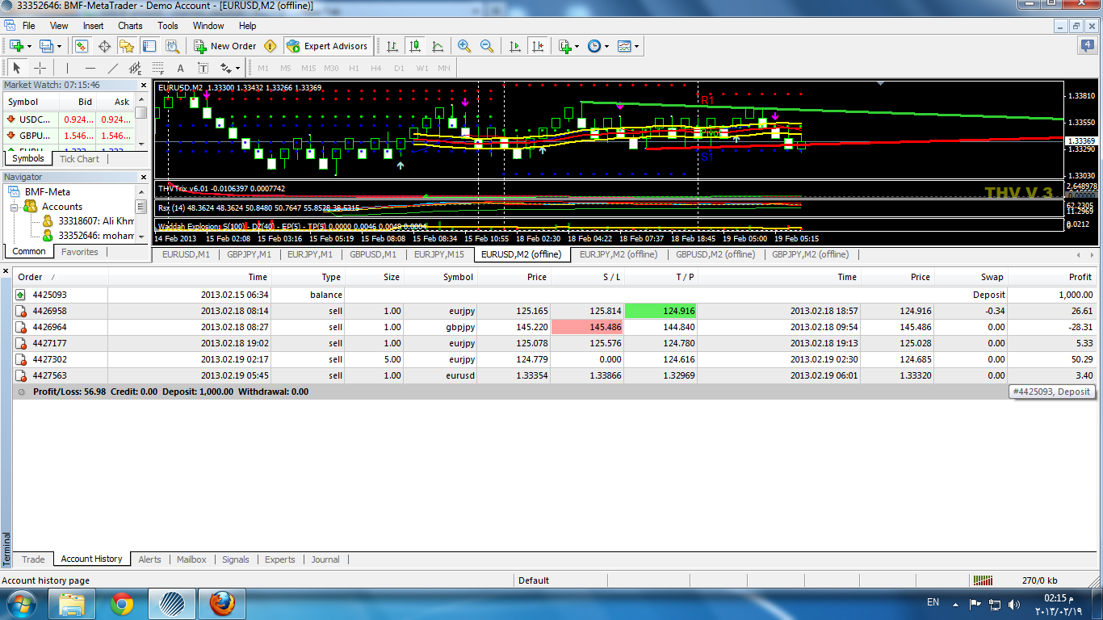
Task: Select the Crosshair tool
Action: click(x=40, y=68)
